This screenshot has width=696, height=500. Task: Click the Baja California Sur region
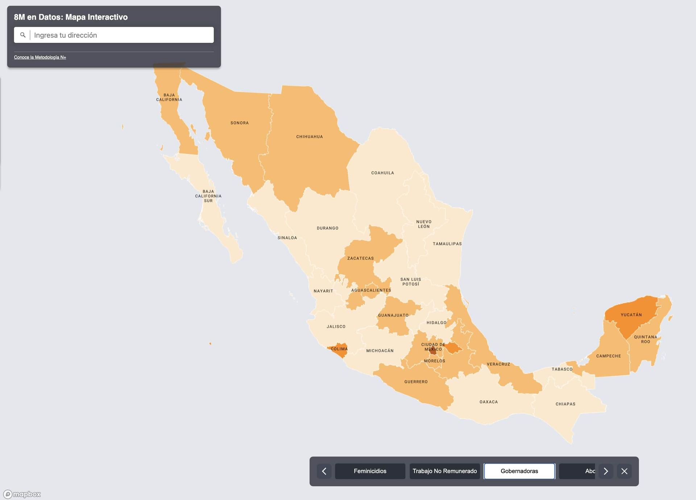(208, 195)
